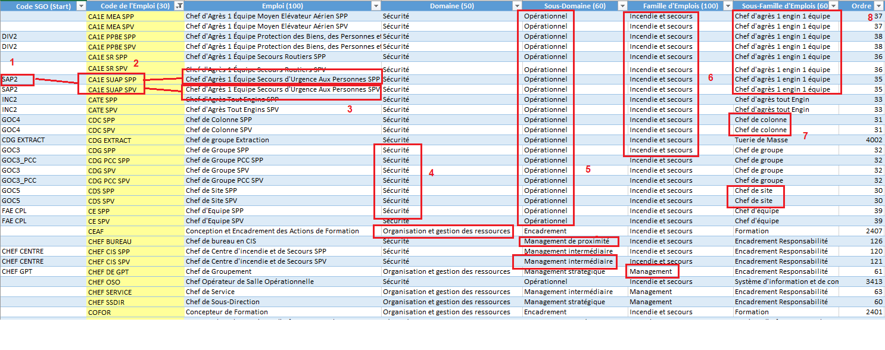Open the Code SGO (Start) filter dropdown

pos(81,6)
